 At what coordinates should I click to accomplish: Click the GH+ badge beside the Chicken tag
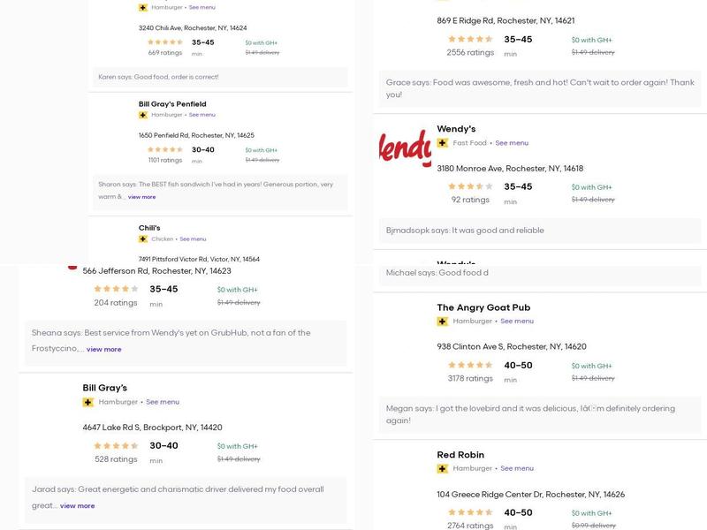142,239
